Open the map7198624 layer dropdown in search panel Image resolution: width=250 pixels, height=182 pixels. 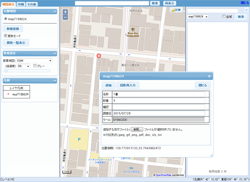198,17
